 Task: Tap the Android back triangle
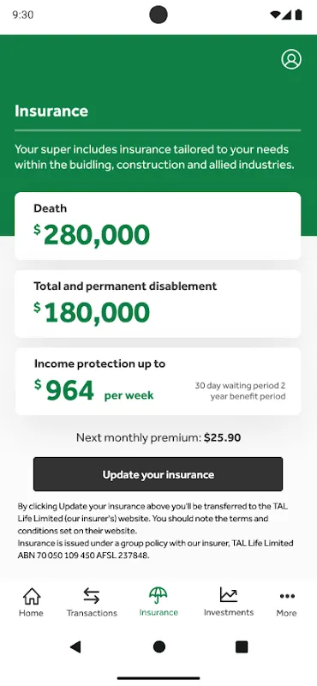pos(75,647)
